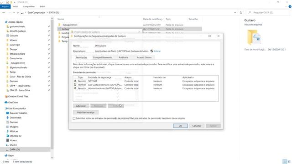Viewport: 292px width, 164px height.
Task: Open Design quick access folder
Action: tap(12, 49)
